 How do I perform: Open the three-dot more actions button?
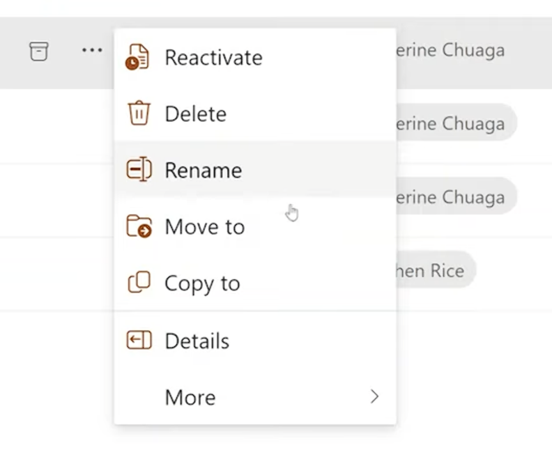click(92, 50)
